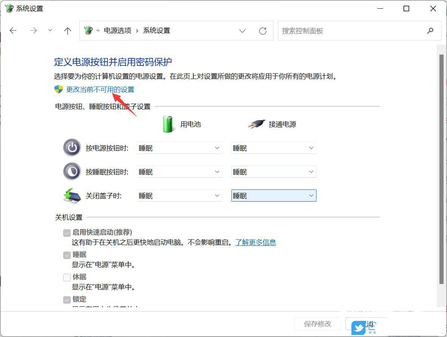Open 按电源按钮时 on-battery dropdown
Viewport: 447px width, 337px height.
coord(180,148)
